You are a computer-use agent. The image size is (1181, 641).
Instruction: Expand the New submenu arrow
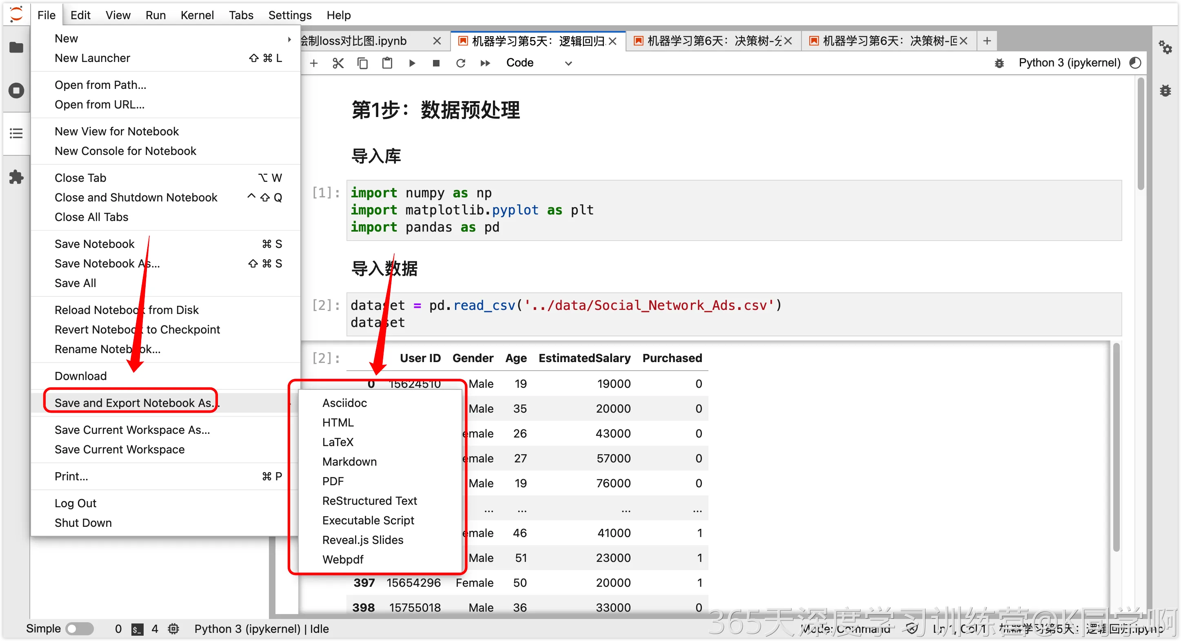tap(289, 39)
